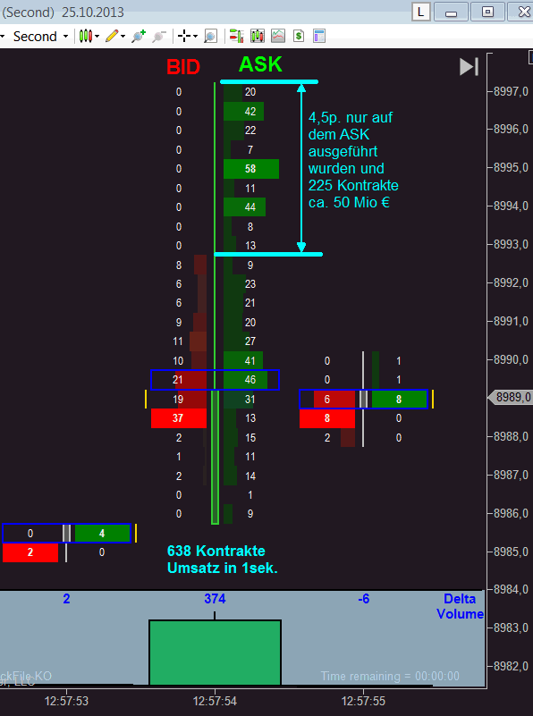
Task: Click the zoom area magnifier icon
Action: point(210,36)
